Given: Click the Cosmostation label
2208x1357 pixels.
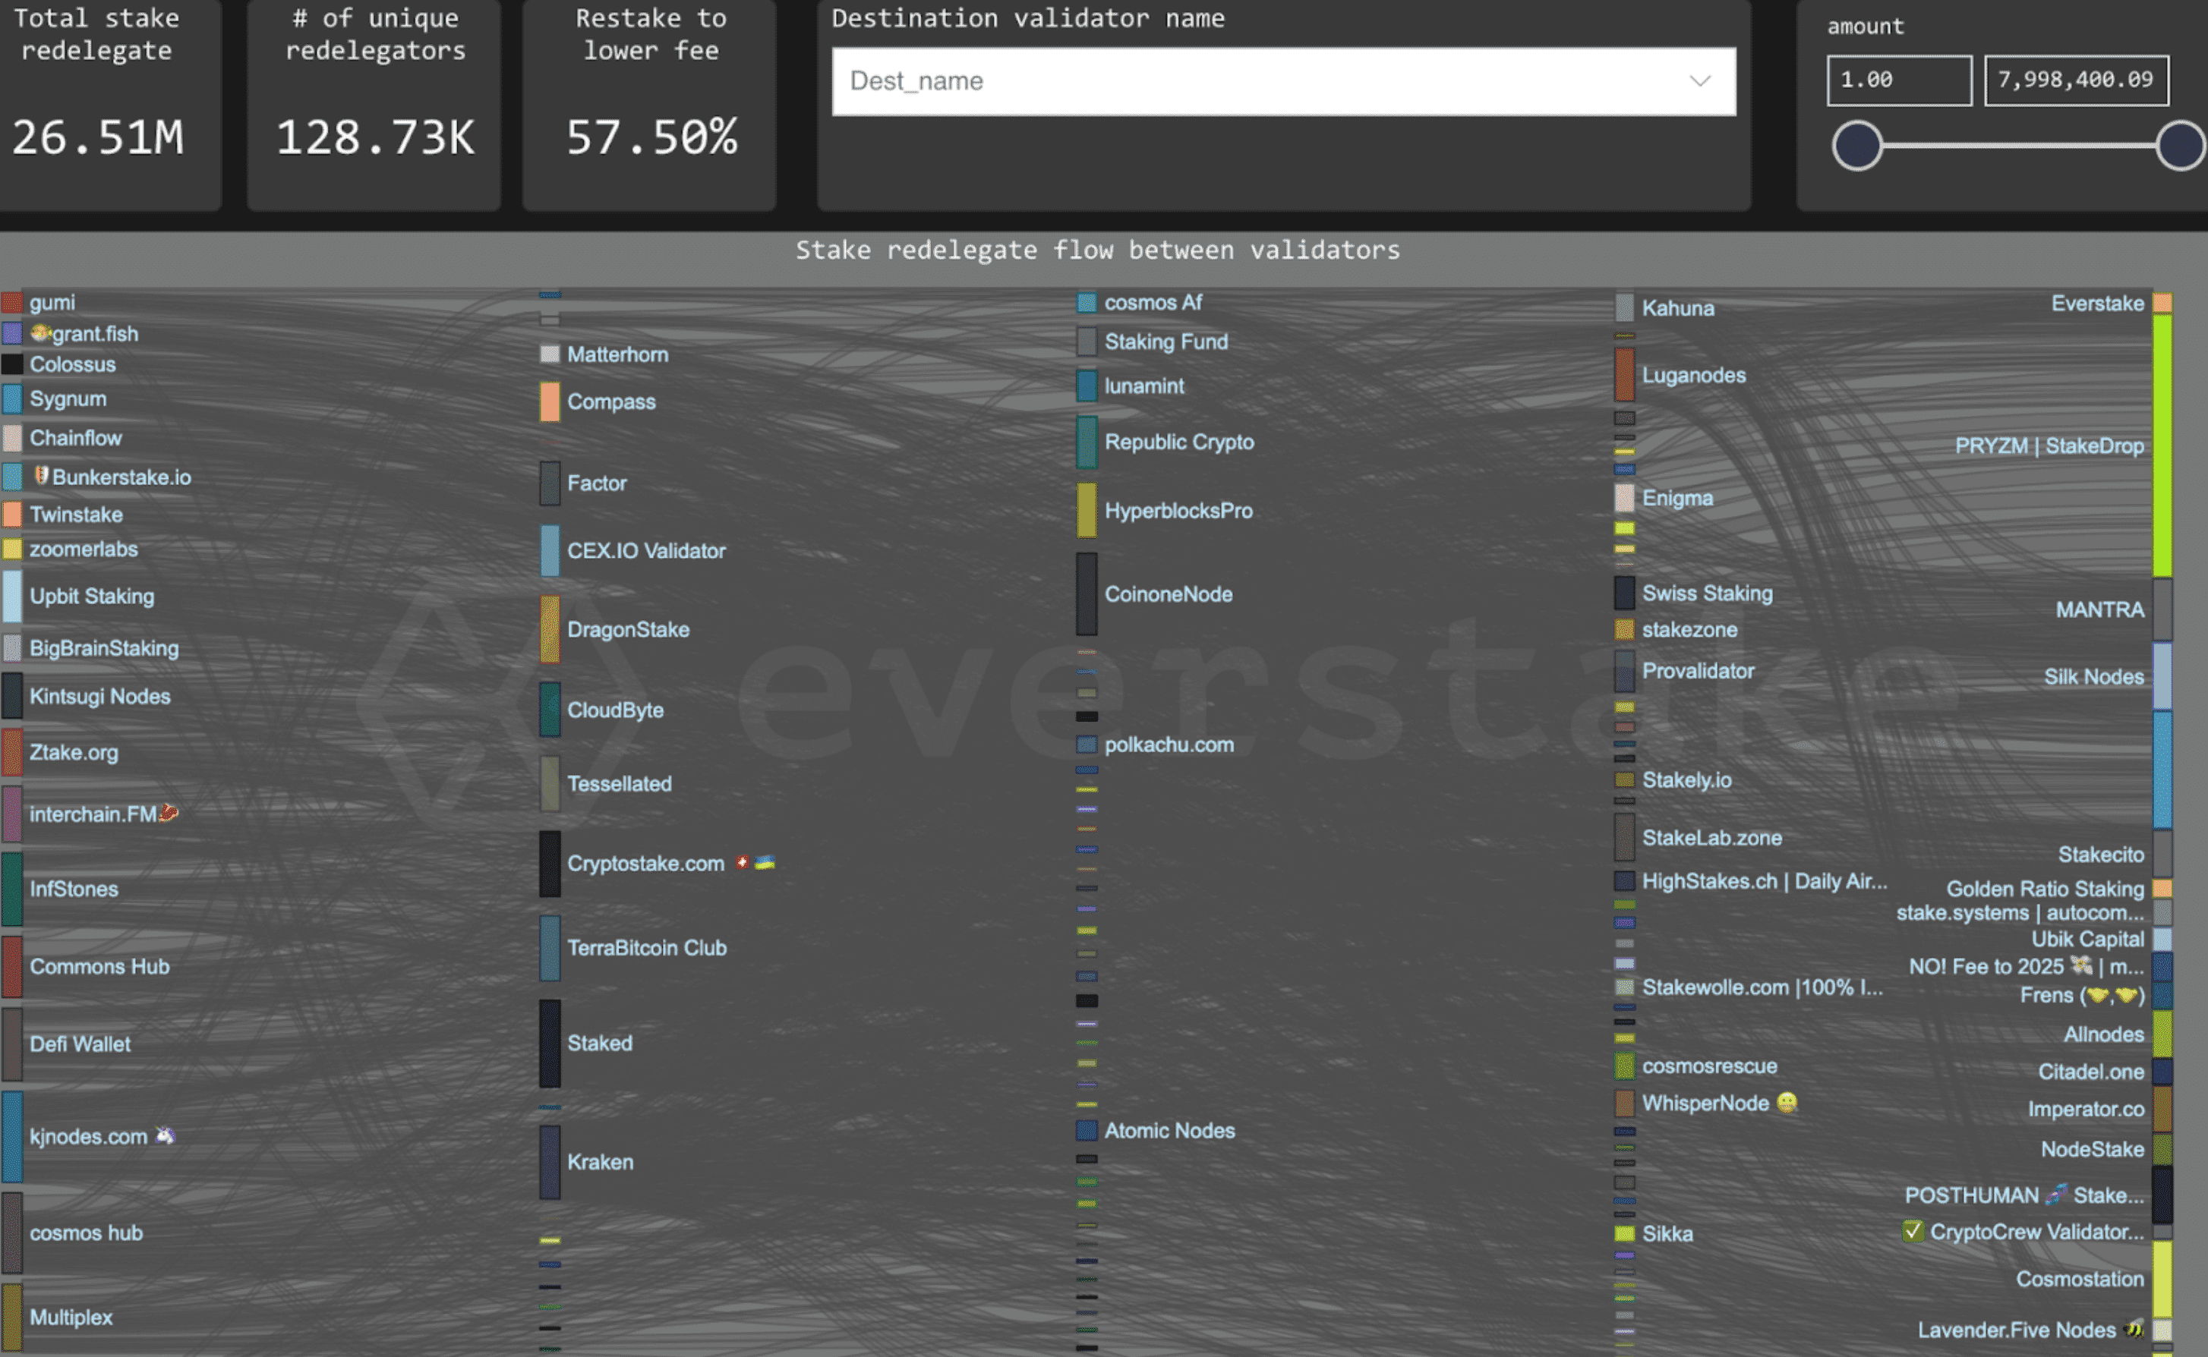Looking at the screenshot, I should pyautogui.click(x=2080, y=1279).
